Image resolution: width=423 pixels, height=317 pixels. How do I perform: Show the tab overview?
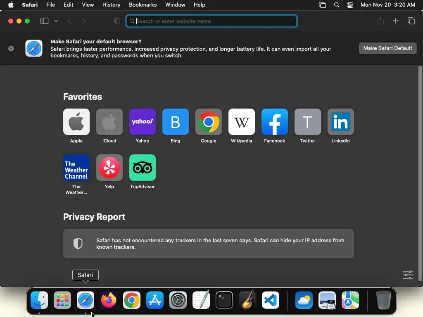coord(411,21)
